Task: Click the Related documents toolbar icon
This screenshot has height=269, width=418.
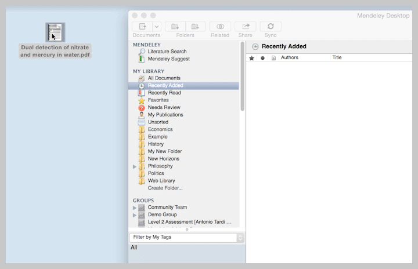Action: pyautogui.click(x=220, y=26)
